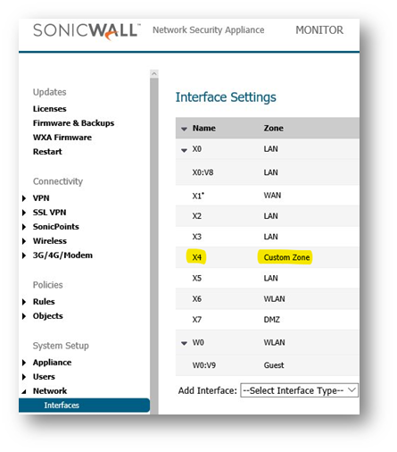Toggle the Name column sort arrow
Screen dimensions: 397x452
[x=184, y=129]
